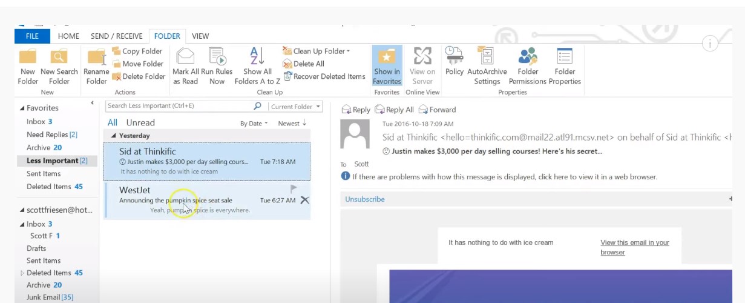The width and height of the screenshot is (745, 303).
Task: Switch to the VIEW ribbon tab
Action: tap(200, 36)
